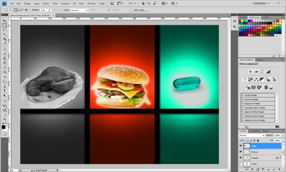286x172 pixels.
Task: Toggle lock image pixels
Action: [251, 141]
